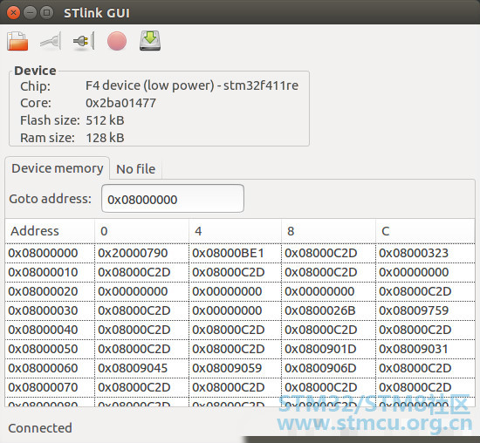Image resolution: width=480 pixels, height=443 pixels.
Task: Click the Ram size value 128 kB
Action: coord(105,138)
